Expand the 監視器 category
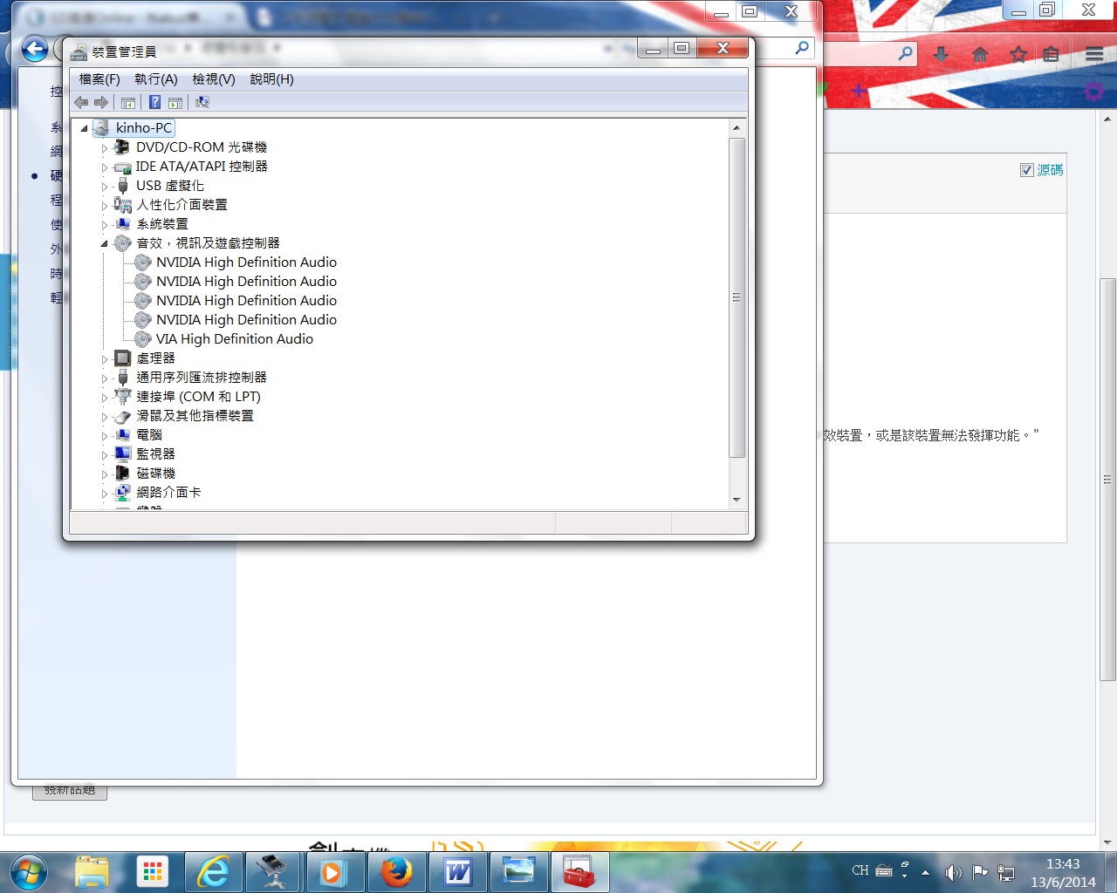 coord(105,455)
